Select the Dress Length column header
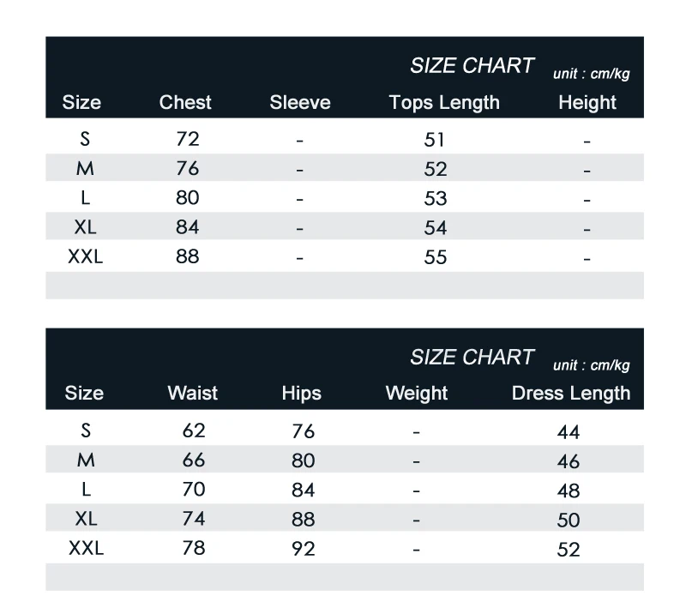 (571, 394)
